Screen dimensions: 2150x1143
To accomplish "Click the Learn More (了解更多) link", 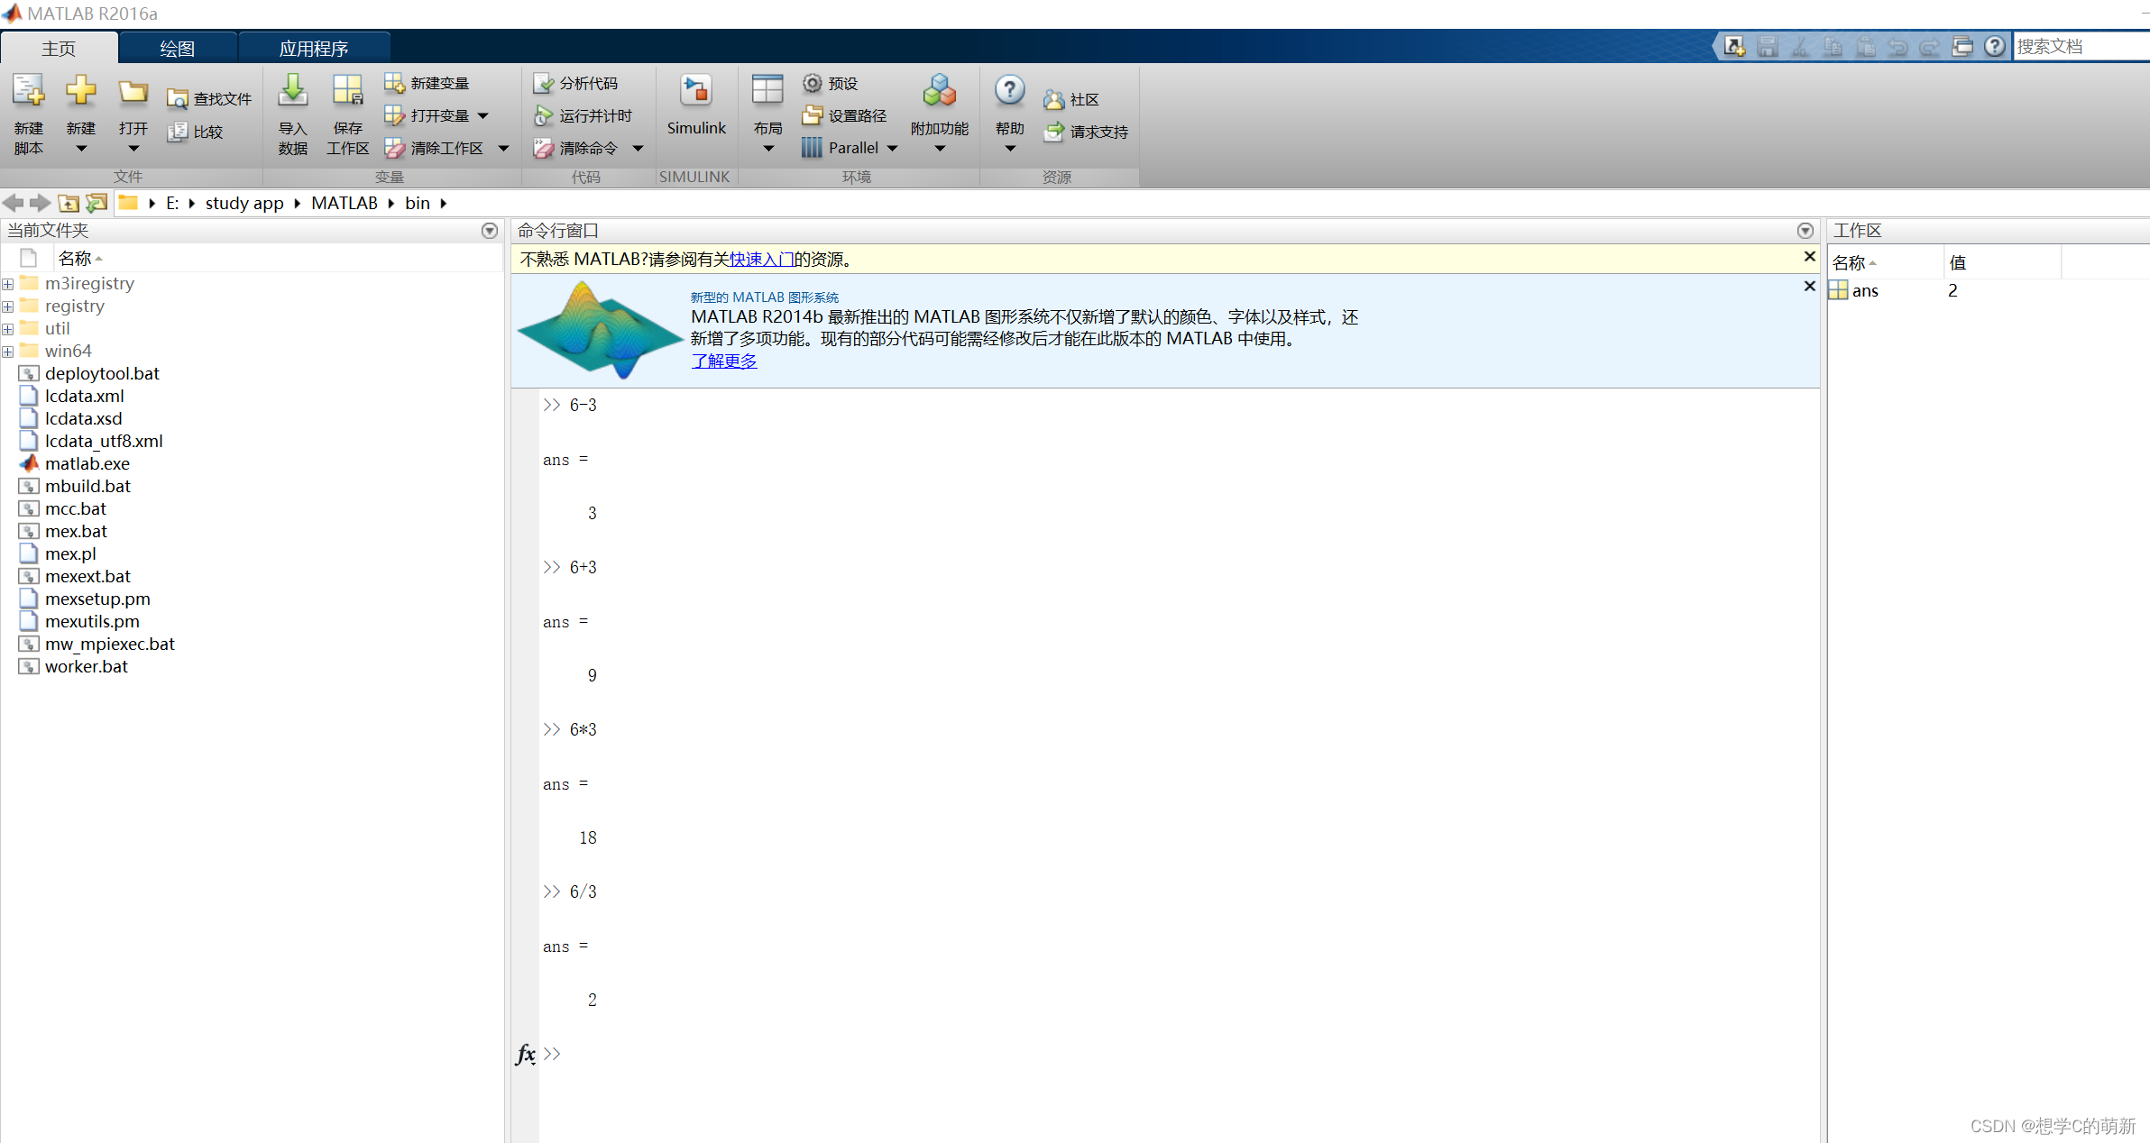I will (x=723, y=361).
